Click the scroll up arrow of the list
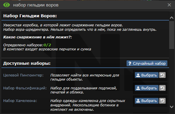 point(172,18)
